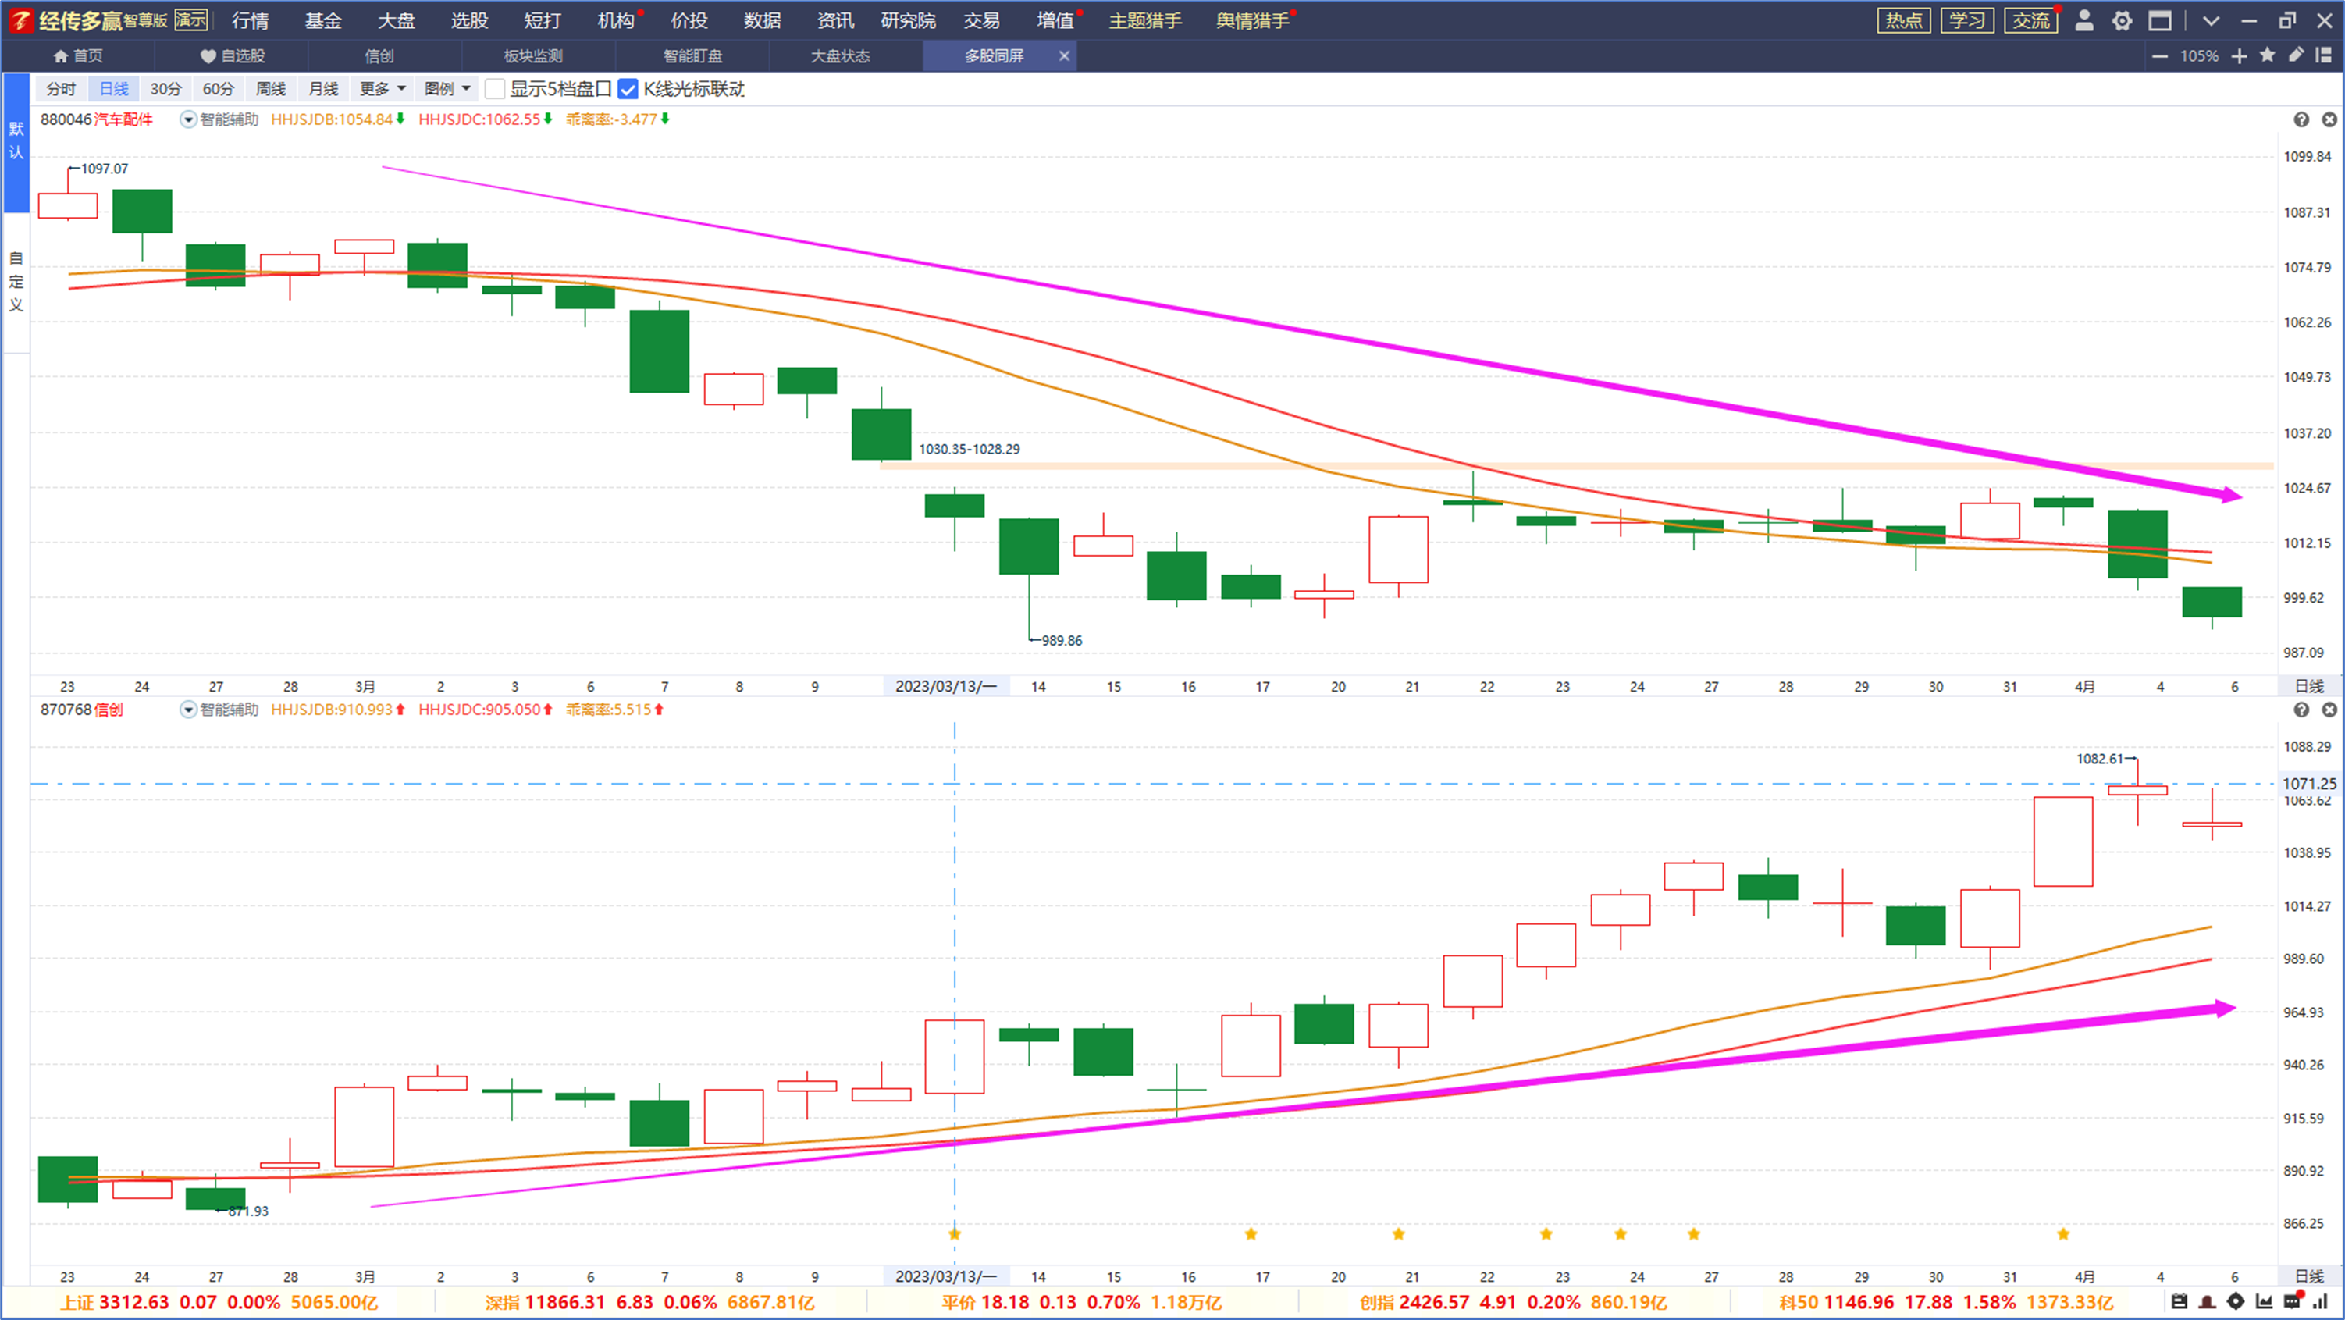Uncheck the K线光标联动 checkbox

pyautogui.click(x=627, y=88)
